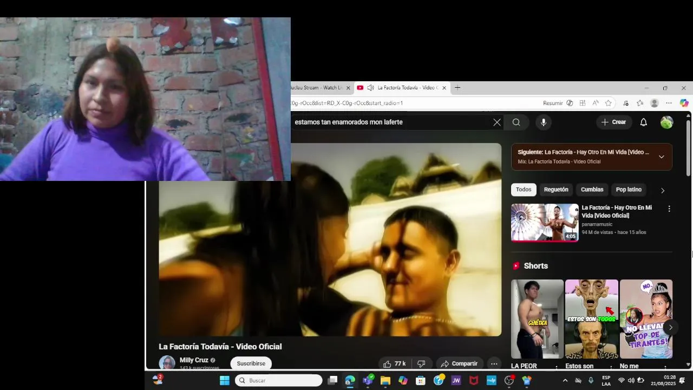Click the YouTube page vertical scrollbar
The height and width of the screenshot is (390, 693).
(x=689, y=148)
